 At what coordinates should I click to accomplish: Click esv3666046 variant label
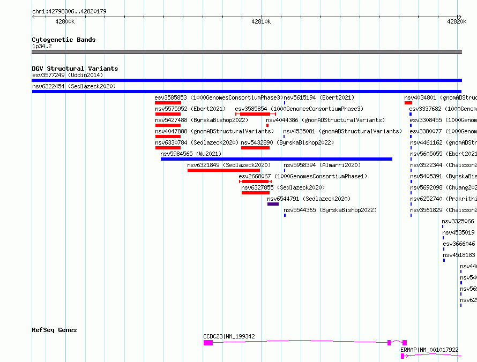(x=459, y=244)
